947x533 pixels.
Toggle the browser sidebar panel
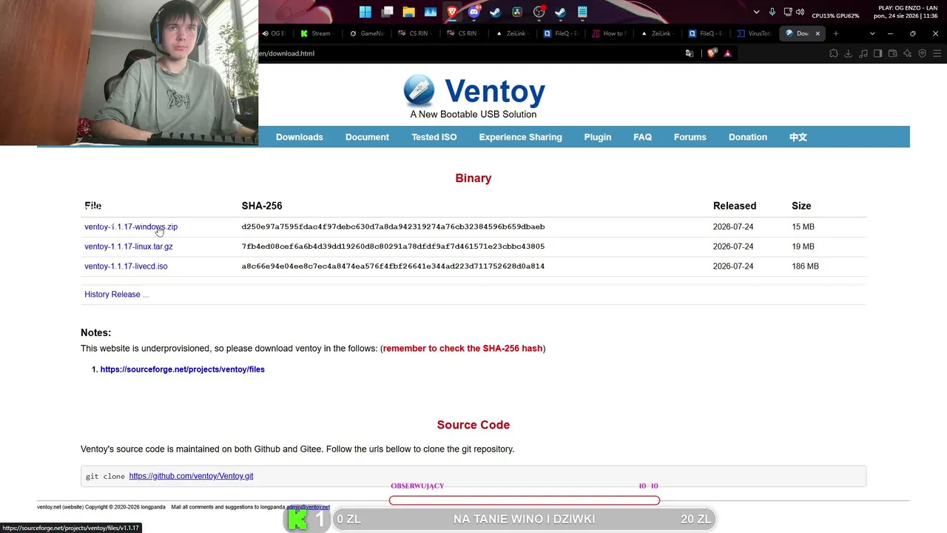(x=878, y=53)
